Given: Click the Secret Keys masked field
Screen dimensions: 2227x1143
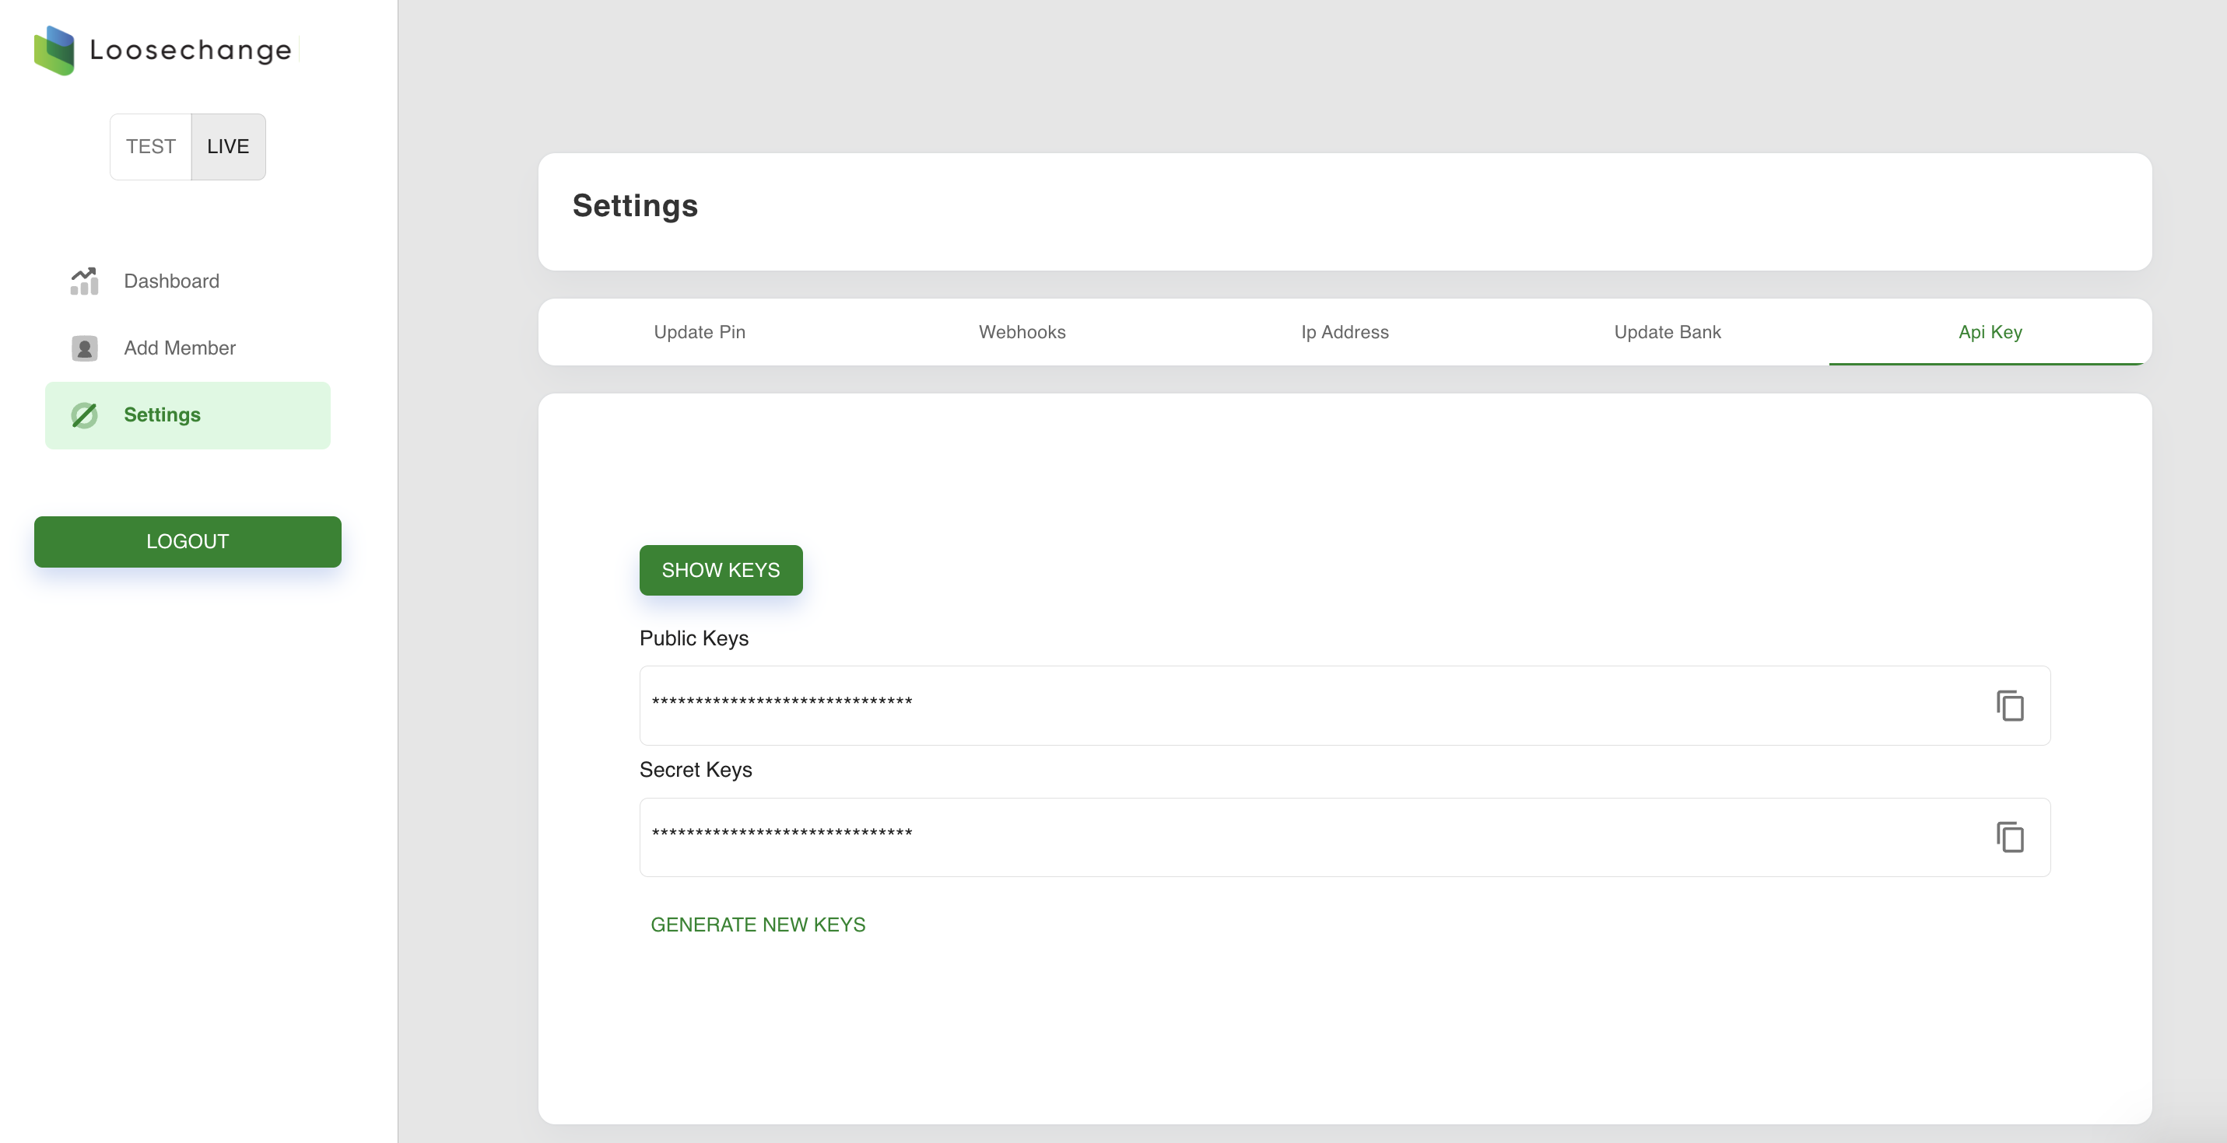Looking at the screenshot, I should (x=1297, y=837).
